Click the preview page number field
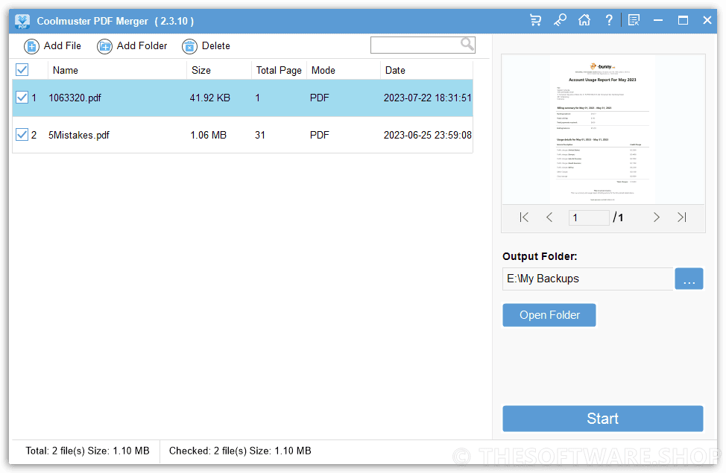726x473 pixels. tap(589, 218)
